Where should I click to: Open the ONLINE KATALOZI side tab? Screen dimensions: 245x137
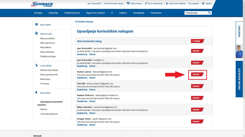click(x=239, y=79)
